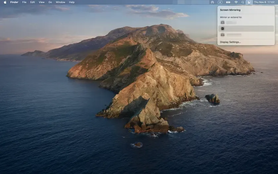Open the Wi-Fi menu

(236, 2)
